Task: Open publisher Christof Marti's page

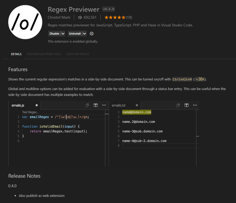Action: (x=59, y=17)
